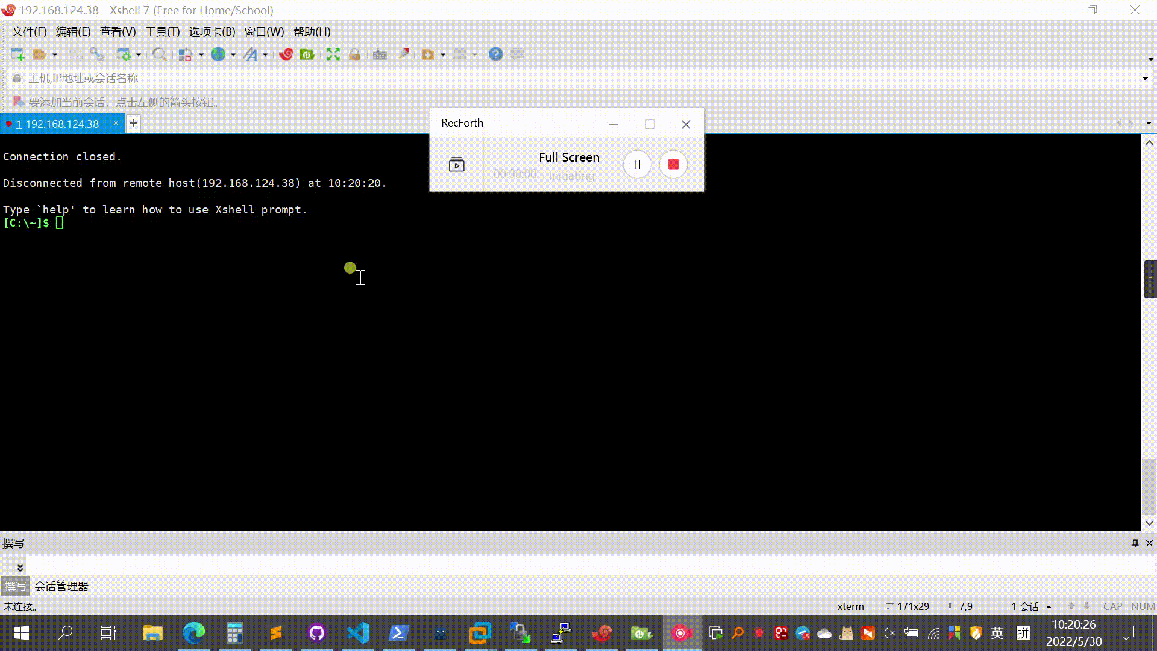
Task: Pin the 撰写 compose pane
Action: tap(1135, 543)
